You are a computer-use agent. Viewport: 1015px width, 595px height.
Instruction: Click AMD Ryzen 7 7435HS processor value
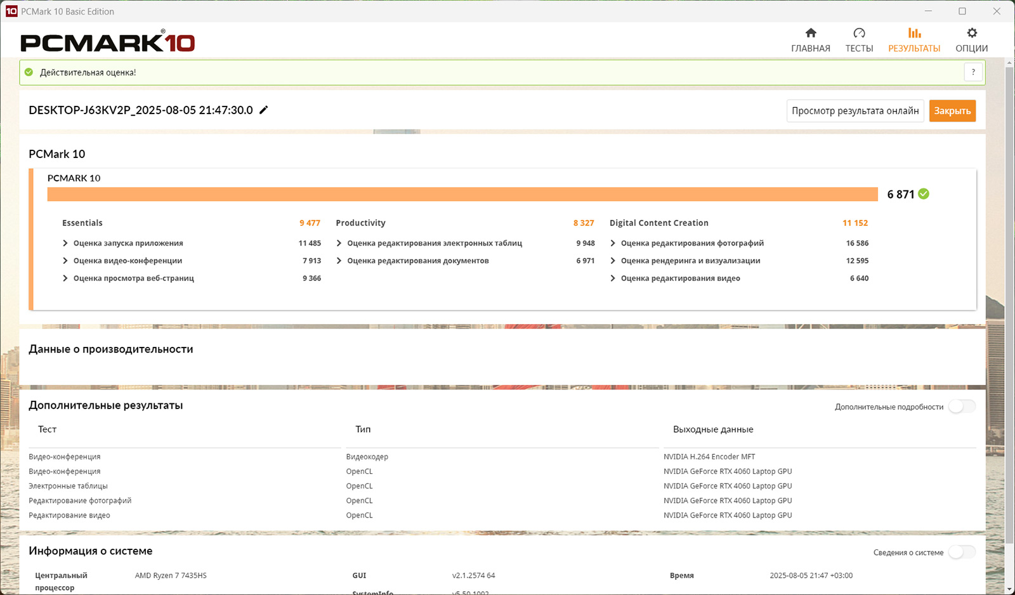click(171, 576)
